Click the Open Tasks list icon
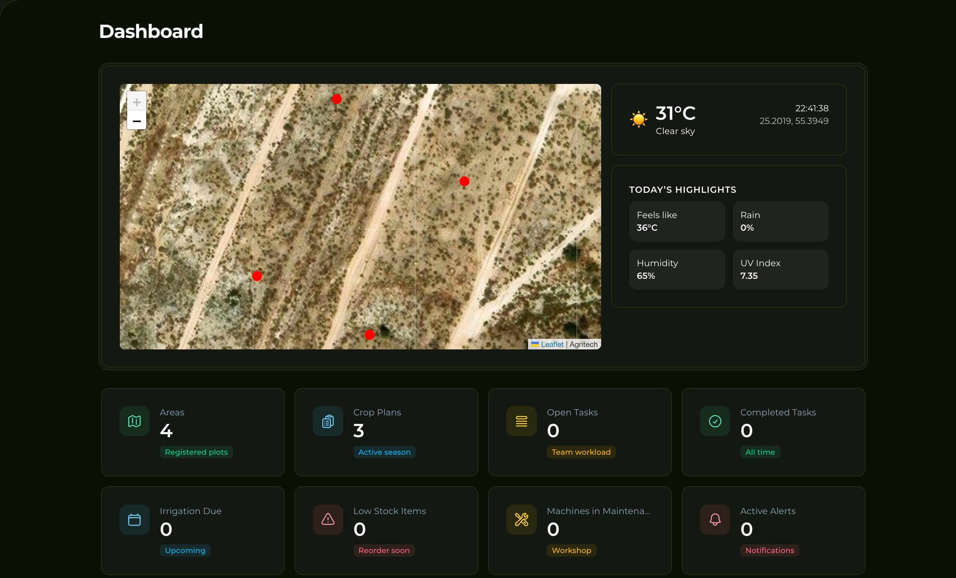The height and width of the screenshot is (578, 956). point(521,421)
